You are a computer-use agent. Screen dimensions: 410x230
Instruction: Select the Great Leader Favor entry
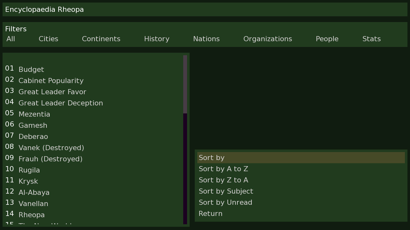[x=52, y=92]
